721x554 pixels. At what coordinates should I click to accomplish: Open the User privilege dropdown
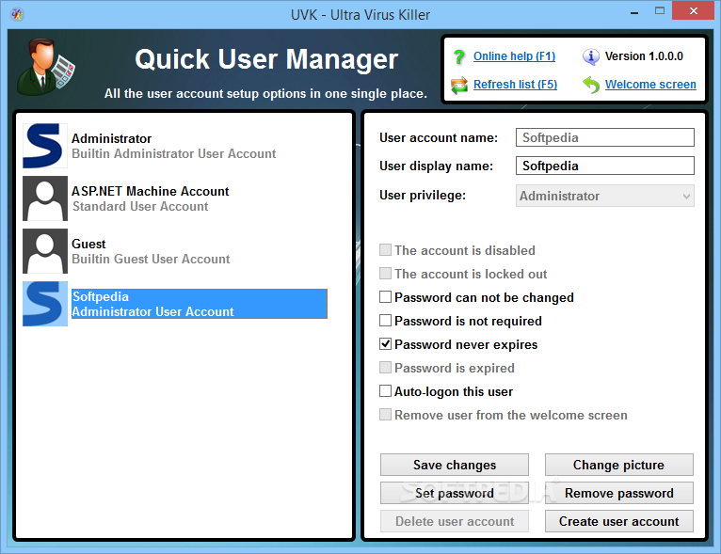604,197
